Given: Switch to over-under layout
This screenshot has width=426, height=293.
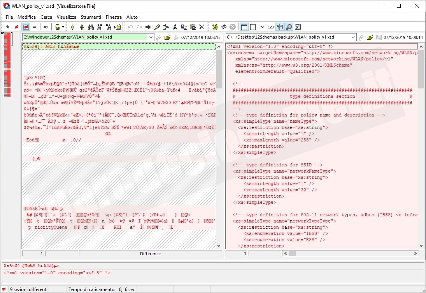Looking at the screenshot, I should pyautogui.click(x=253, y=27).
